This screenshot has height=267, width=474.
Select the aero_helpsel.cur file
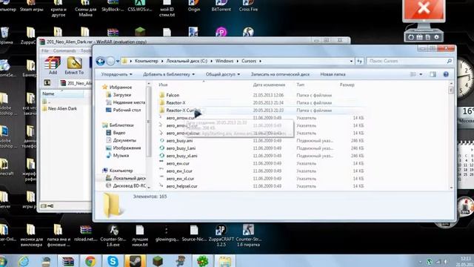tap(181, 186)
